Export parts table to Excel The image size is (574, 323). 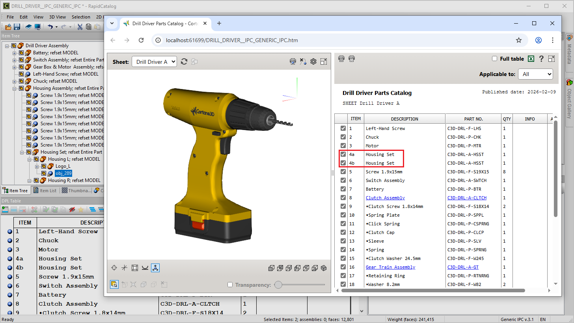point(531,59)
